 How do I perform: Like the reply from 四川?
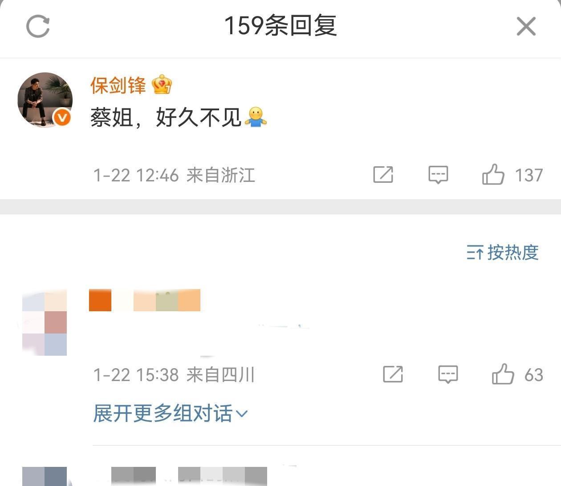[x=503, y=374]
